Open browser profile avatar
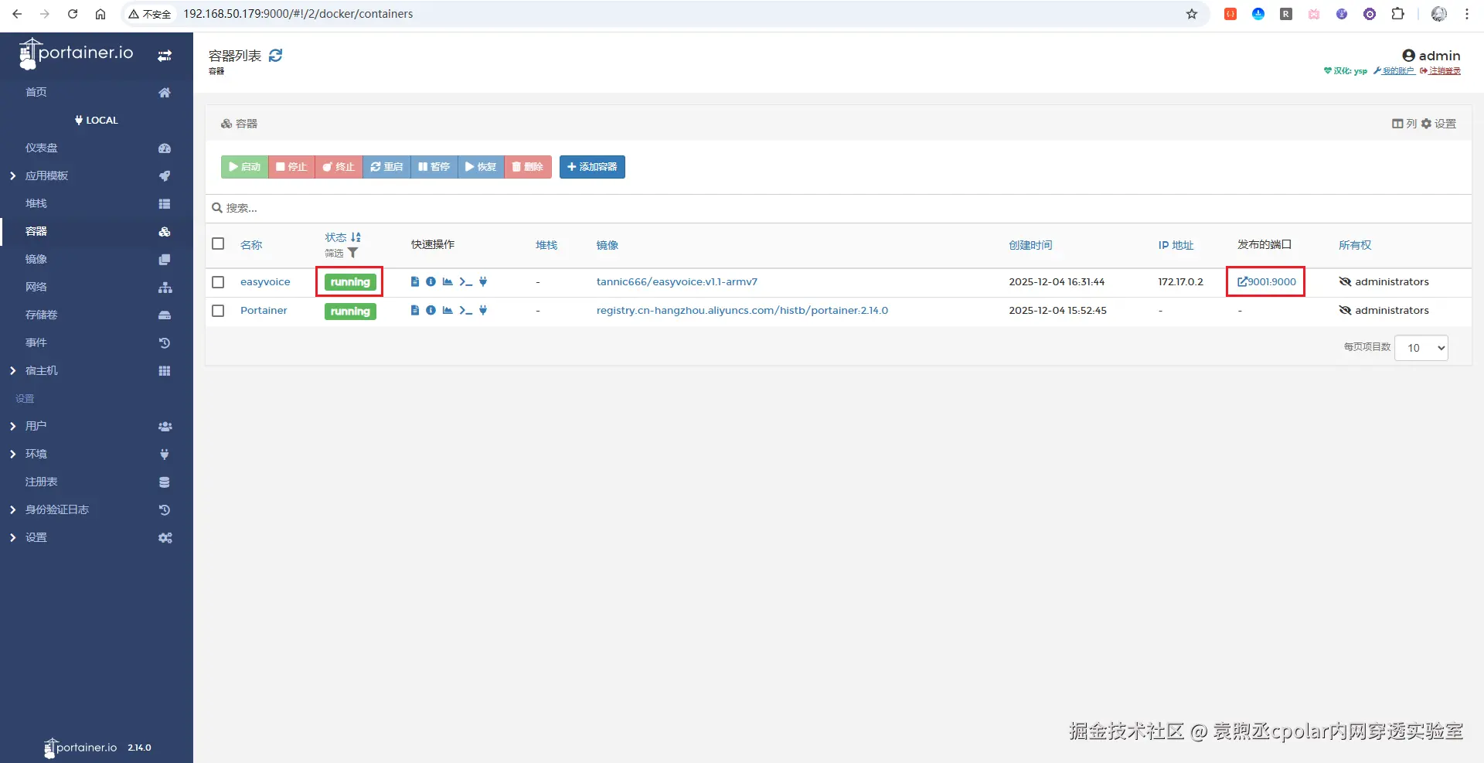This screenshot has height=763, width=1484. [1439, 14]
